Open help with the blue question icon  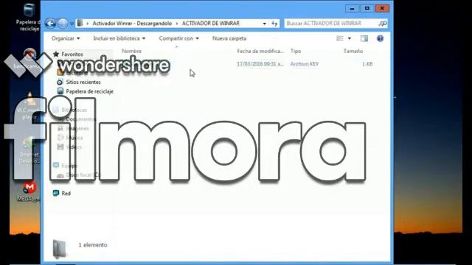pyautogui.click(x=381, y=38)
